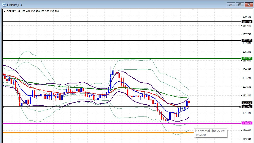Screen dimensions: 254x143
Task: Select the 137.227 price level label
Action: point(247,40)
